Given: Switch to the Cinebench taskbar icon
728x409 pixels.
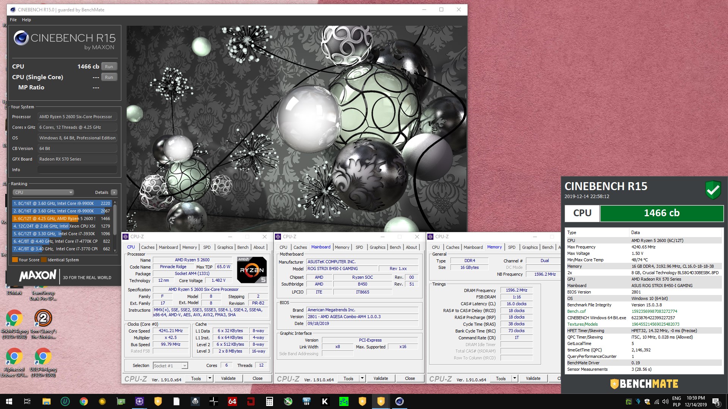Looking at the screenshot, I should 399,401.
